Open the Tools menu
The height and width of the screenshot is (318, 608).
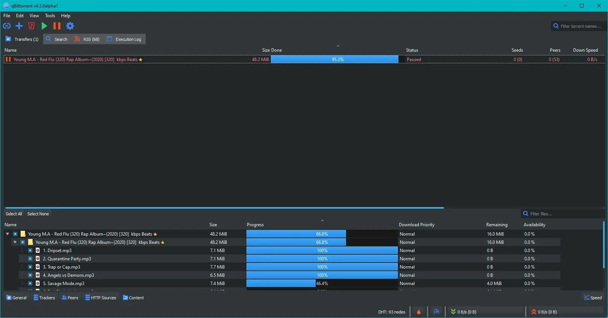(50, 16)
